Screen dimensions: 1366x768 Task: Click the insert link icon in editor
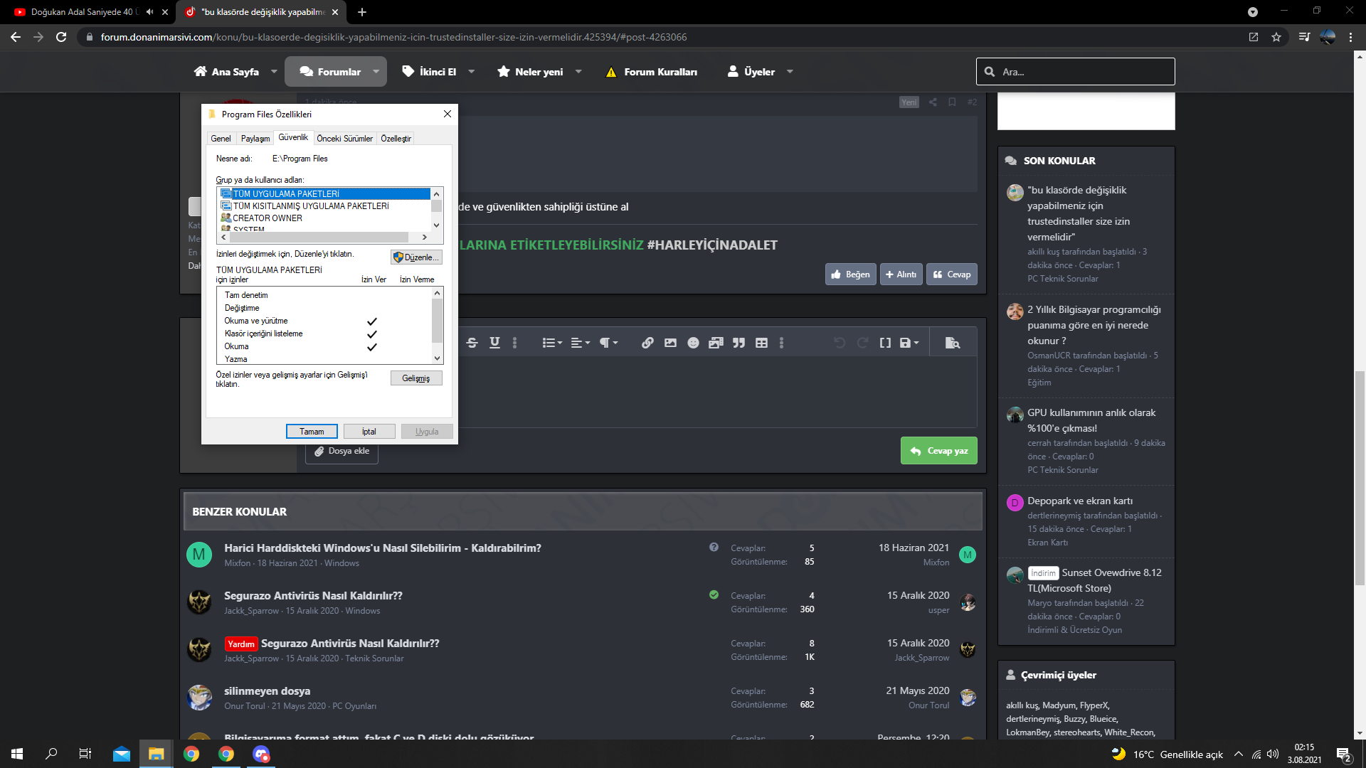click(647, 343)
